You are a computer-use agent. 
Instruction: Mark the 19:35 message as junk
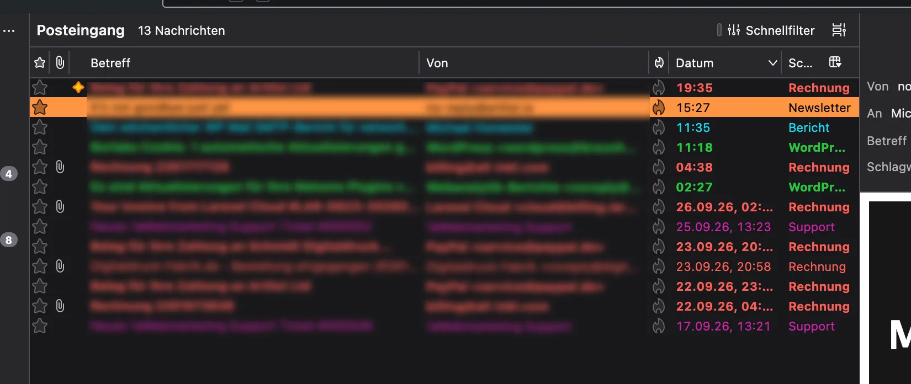click(659, 88)
